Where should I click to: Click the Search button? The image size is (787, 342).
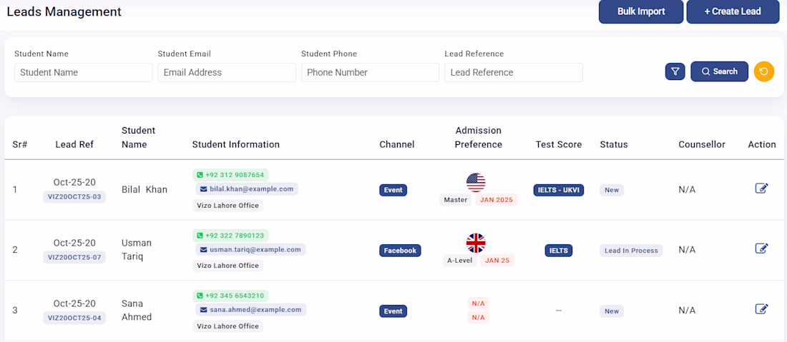pos(719,71)
